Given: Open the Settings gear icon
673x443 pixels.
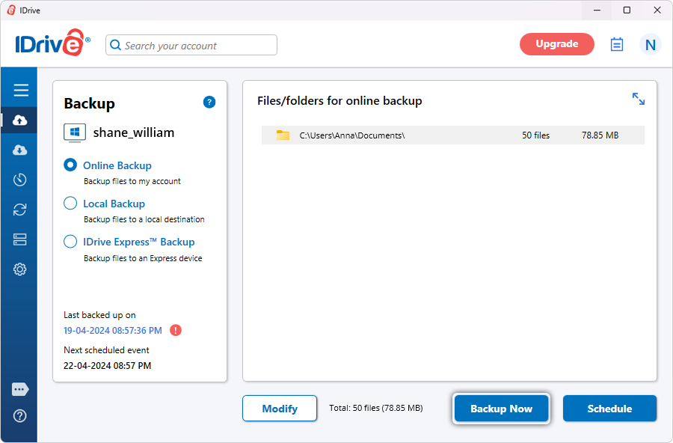Looking at the screenshot, I should 20,269.
